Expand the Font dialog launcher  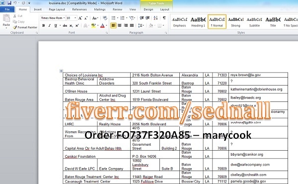pos(107,33)
